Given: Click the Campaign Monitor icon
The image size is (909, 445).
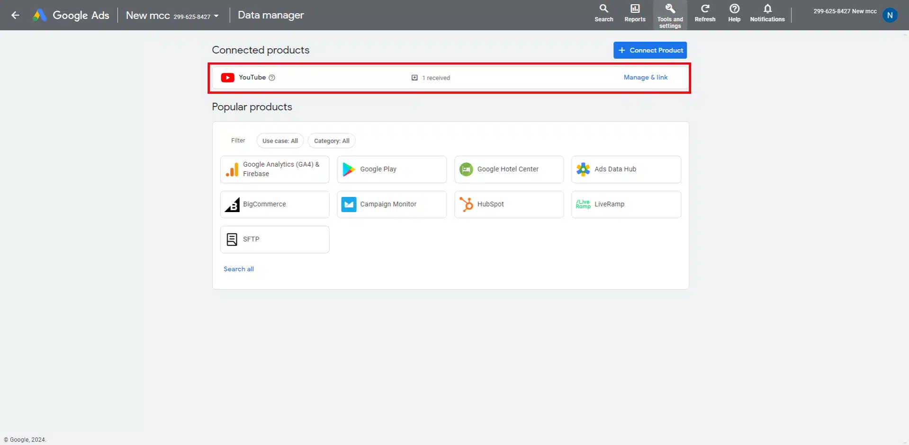Looking at the screenshot, I should click(349, 205).
